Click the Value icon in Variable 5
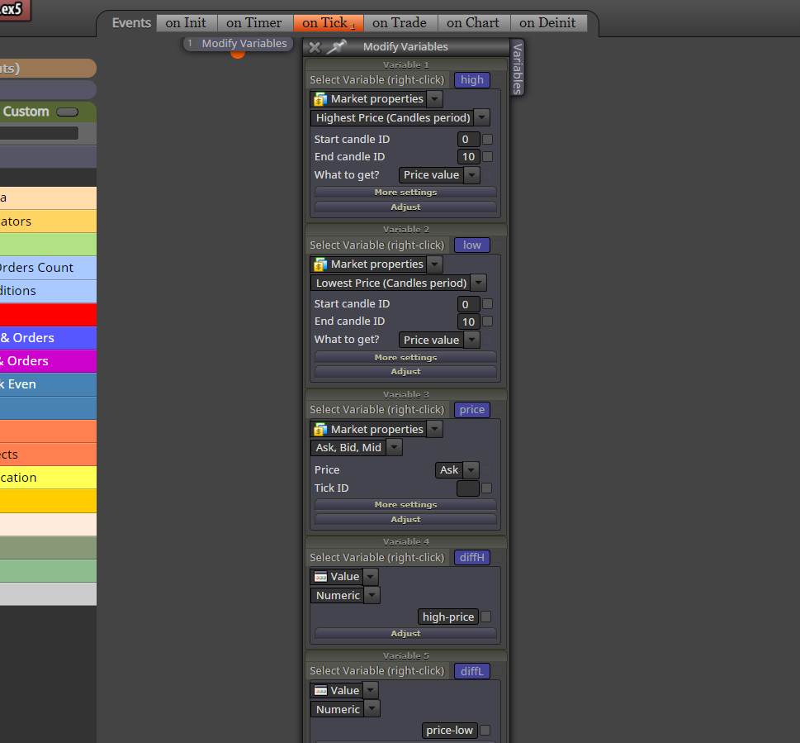Screen dimensions: 800x743 320,690
